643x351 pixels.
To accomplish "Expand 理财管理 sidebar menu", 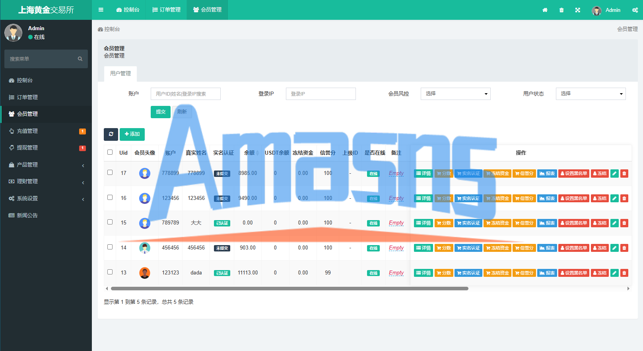I will pyautogui.click(x=46, y=181).
